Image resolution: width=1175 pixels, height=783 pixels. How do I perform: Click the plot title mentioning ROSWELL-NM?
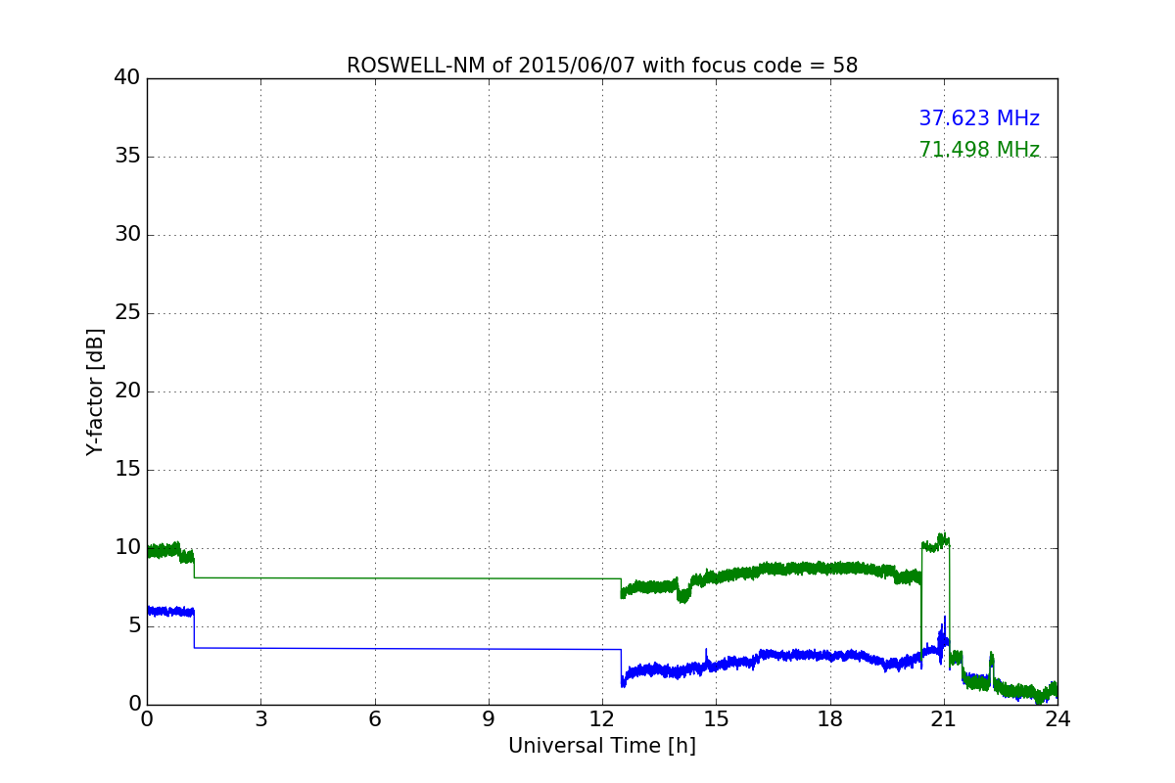pos(602,66)
